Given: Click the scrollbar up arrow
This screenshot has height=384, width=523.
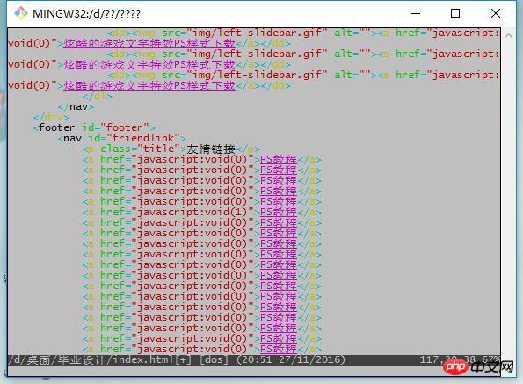Looking at the screenshot, I should click(x=508, y=35).
